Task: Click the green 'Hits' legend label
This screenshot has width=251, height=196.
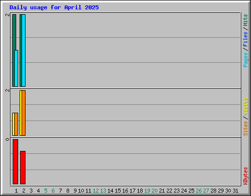Action: click(x=246, y=20)
